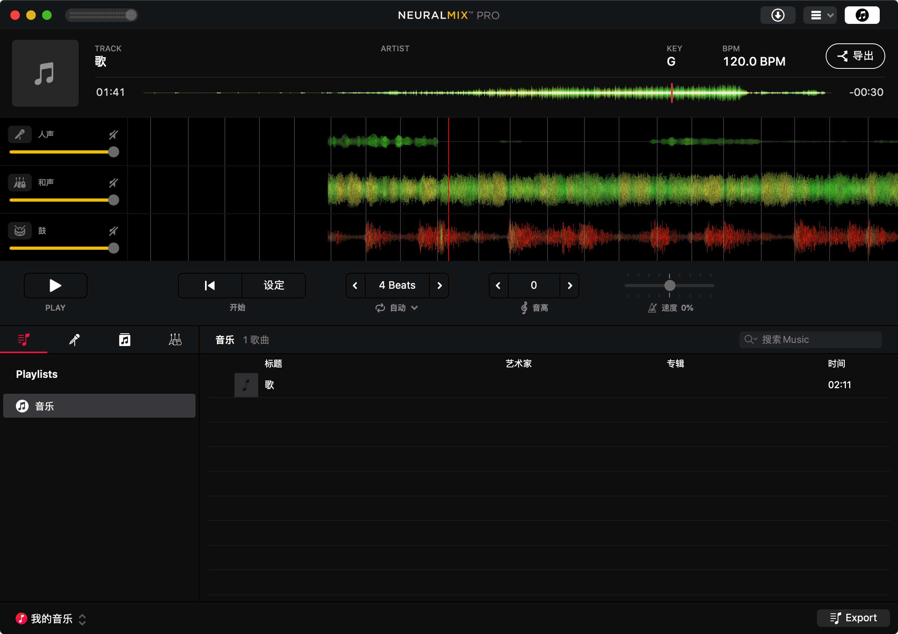This screenshot has width=898, height=634.
Task: Click the elapsed time 01:41
Action: point(110,92)
